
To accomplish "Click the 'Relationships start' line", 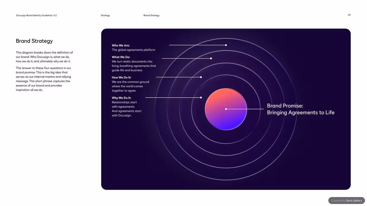I will tap(124, 102).
